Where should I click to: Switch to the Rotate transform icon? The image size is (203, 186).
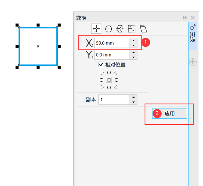[x=108, y=28]
